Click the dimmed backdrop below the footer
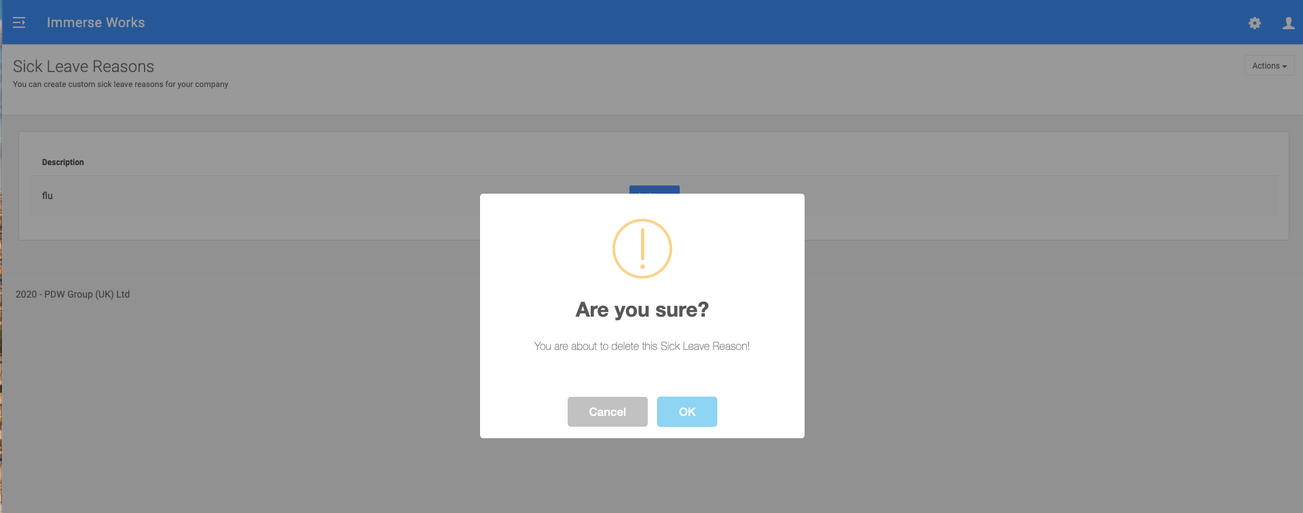 click(238, 408)
